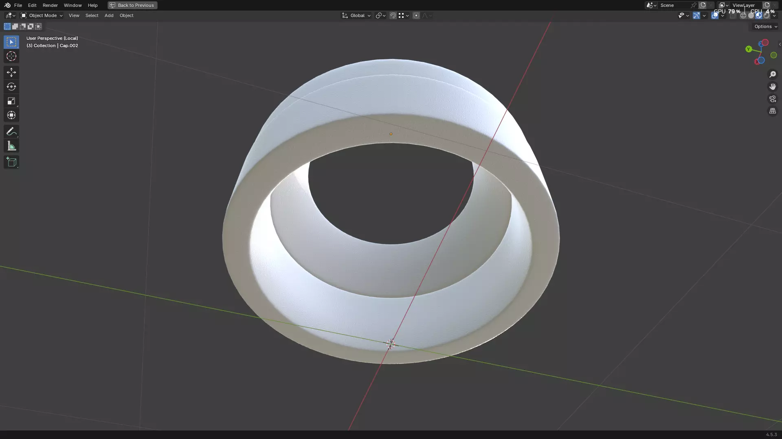Choose the Rotate tool
Viewport: 782px width, 439px height.
click(x=11, y=87)
